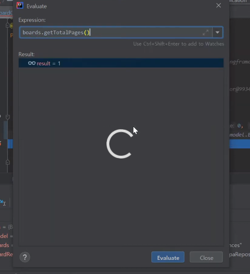250x274 pixels.
Task: Close the Evaluate dialog with X
Action: point(218,5)
